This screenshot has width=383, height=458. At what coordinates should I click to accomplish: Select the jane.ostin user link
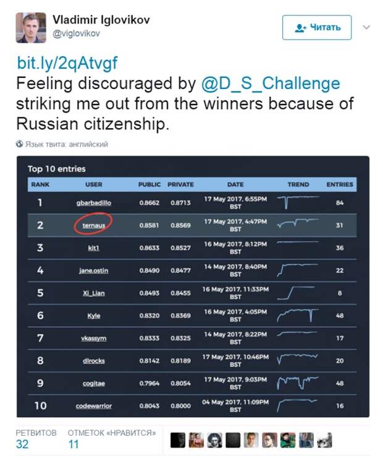(93, 270)
